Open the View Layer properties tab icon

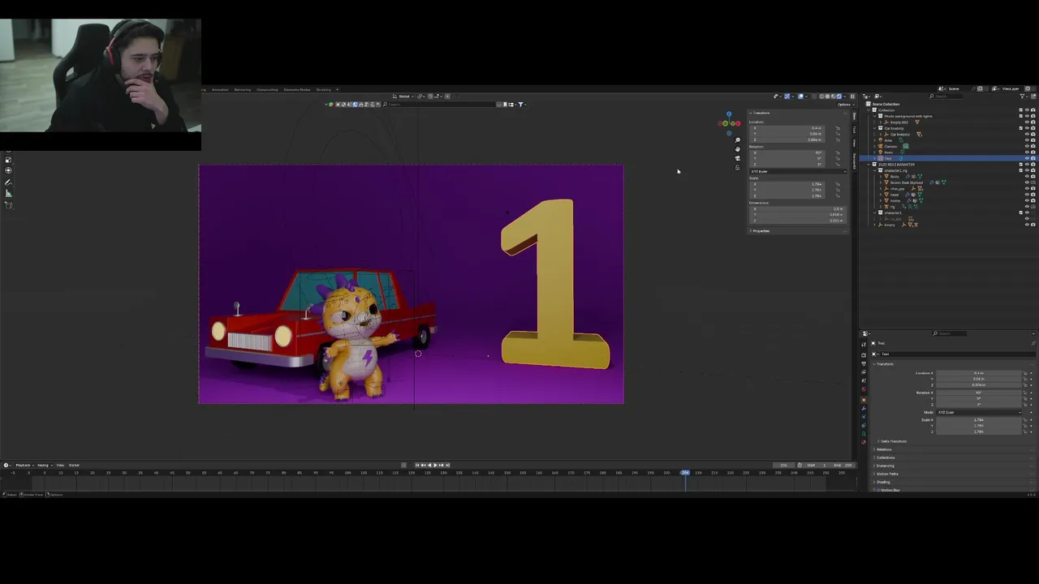click(x=864, y=372)
